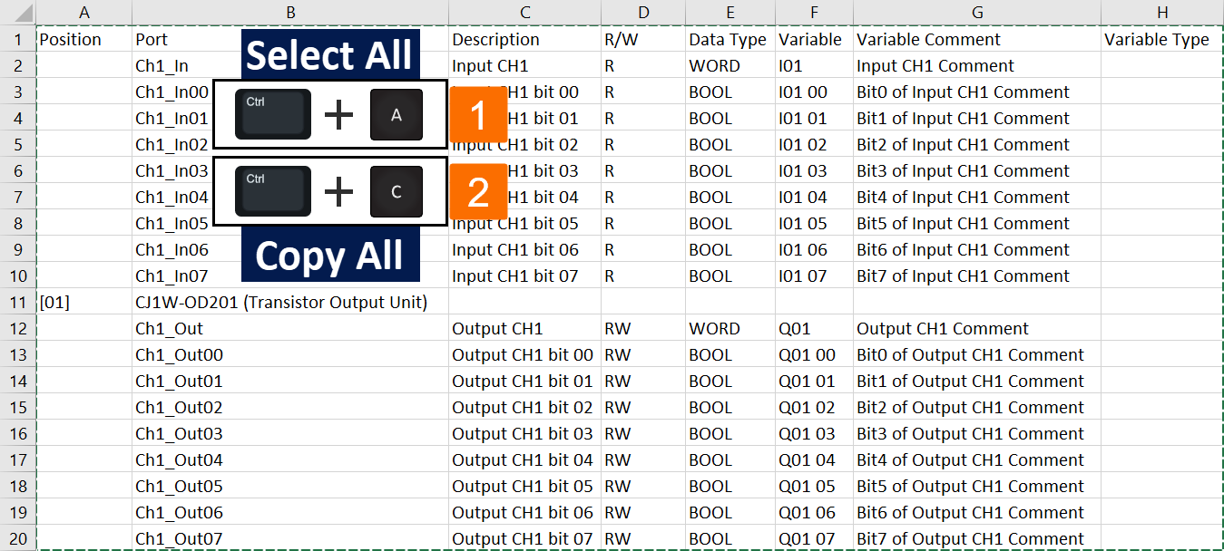Click the C key icon in the shortcut graphic
Image resolution: width=1224 pixels, height=551 pixels.
click(x=396, y=190)
